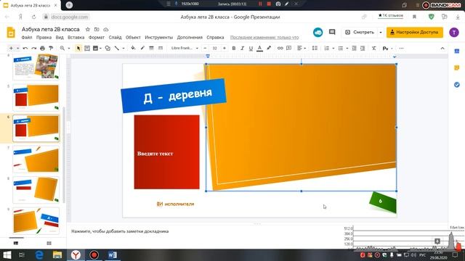
Task: Pick the text color A button
Action: coord(260,49)
